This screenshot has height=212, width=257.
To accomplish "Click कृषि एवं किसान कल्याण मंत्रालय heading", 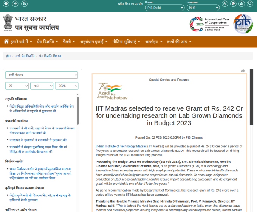I will [x=25, y=188].
